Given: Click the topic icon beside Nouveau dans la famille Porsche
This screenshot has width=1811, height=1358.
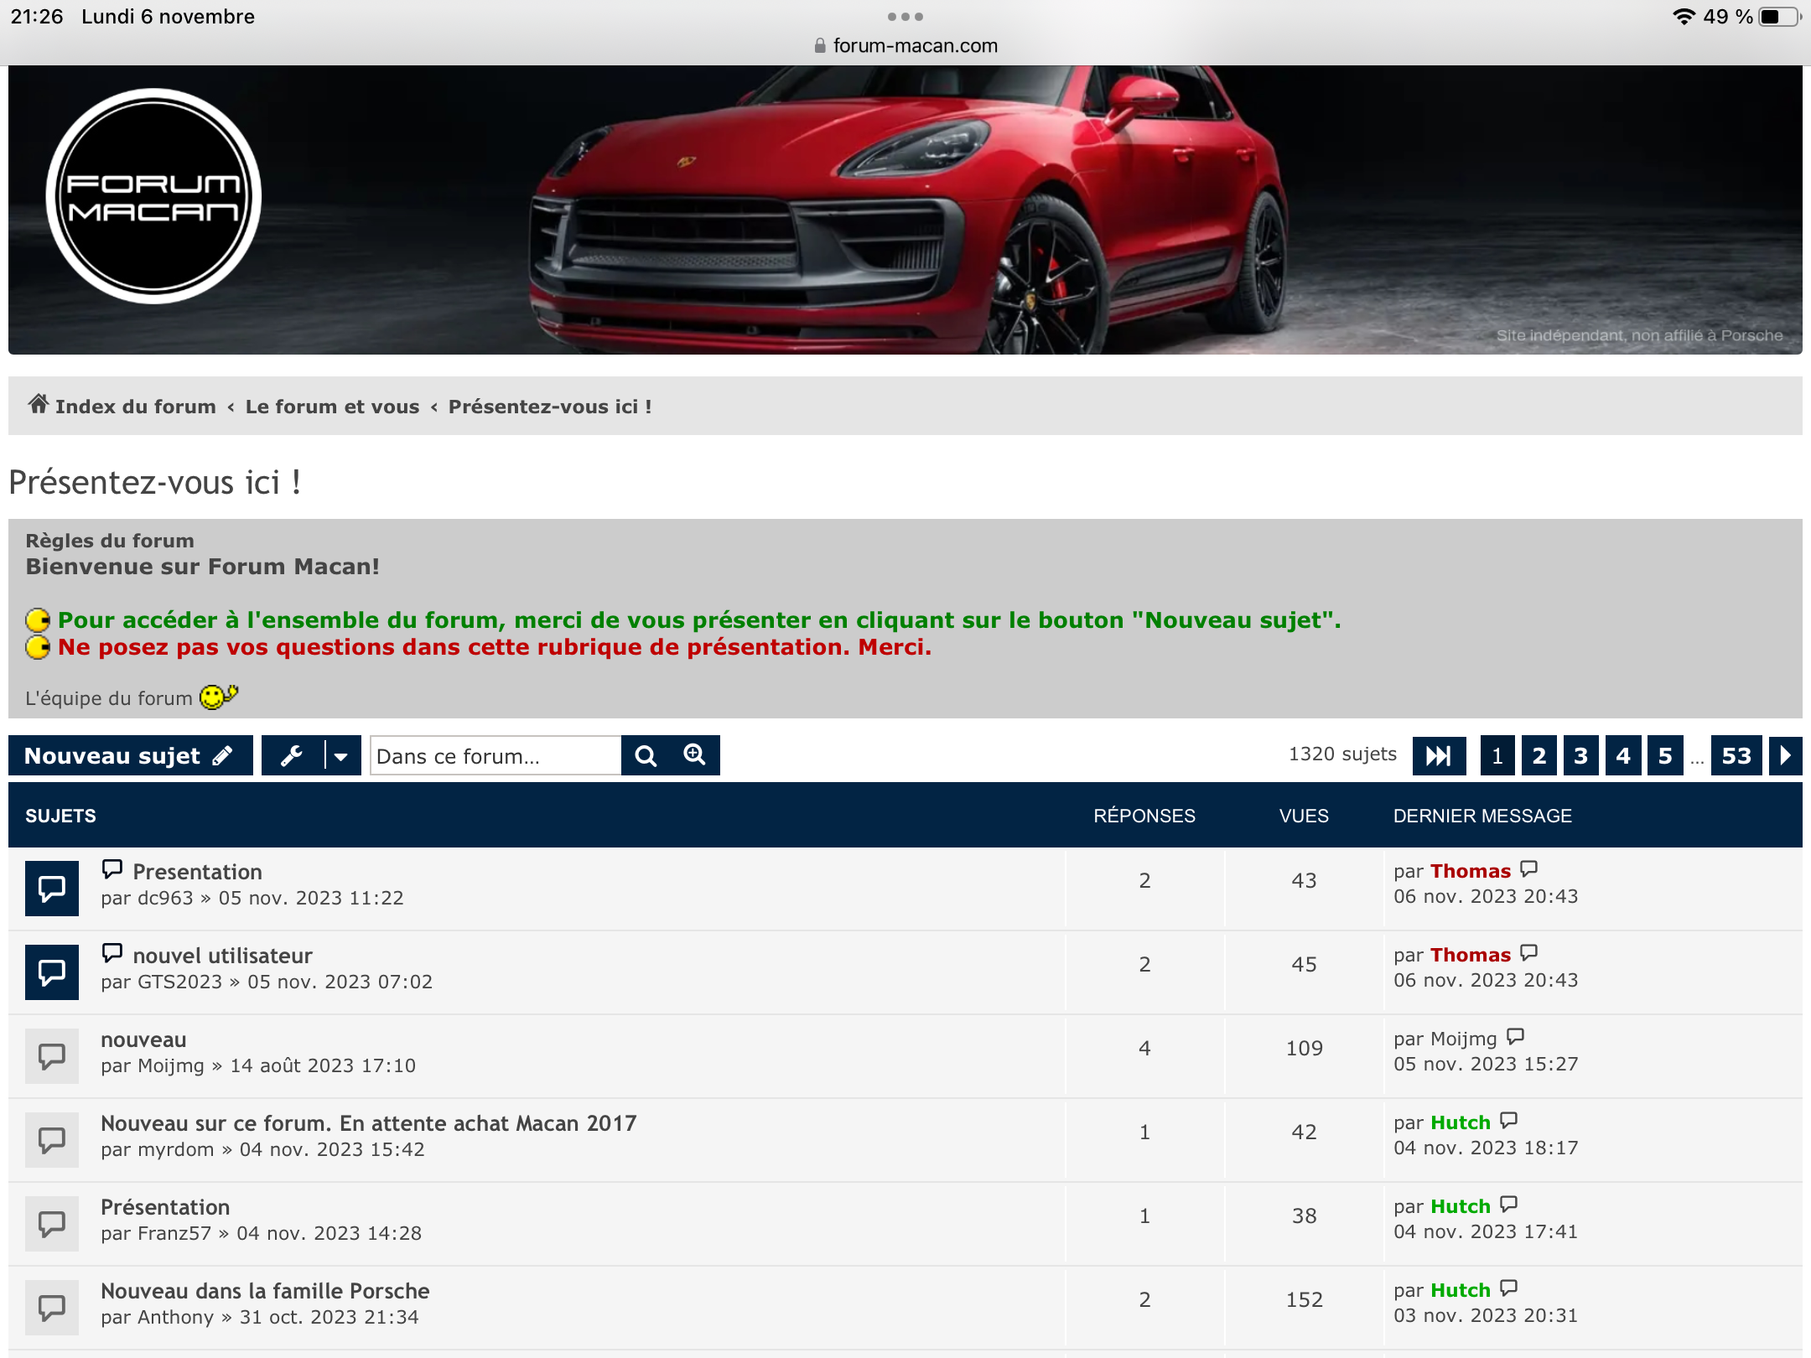Looking at the screenshot, I should pos(52,1308).
